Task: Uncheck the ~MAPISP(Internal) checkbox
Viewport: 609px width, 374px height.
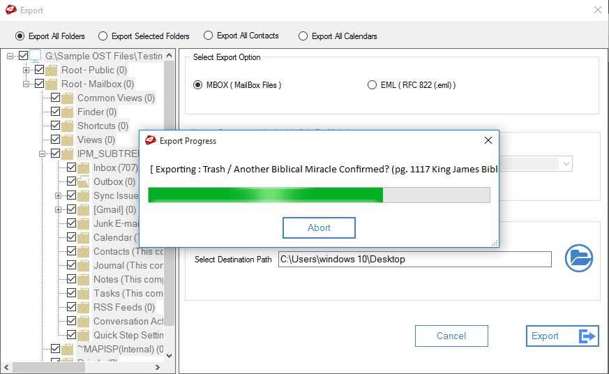Action: (x=56, y=349)
